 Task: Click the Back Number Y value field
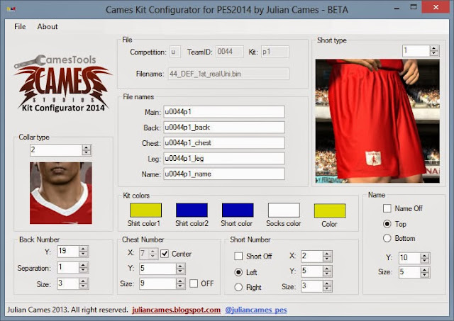click(68, 252)
